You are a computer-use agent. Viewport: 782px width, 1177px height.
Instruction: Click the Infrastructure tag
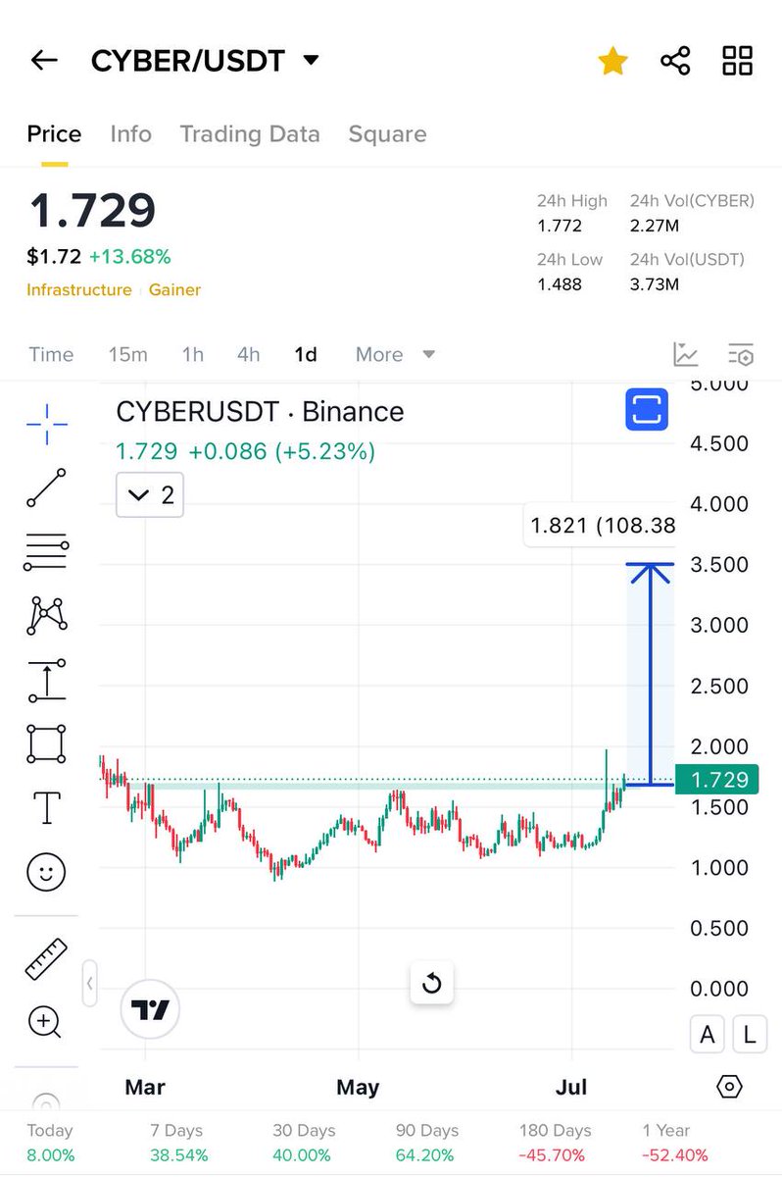pyautogui.click(x=79, y=290)
